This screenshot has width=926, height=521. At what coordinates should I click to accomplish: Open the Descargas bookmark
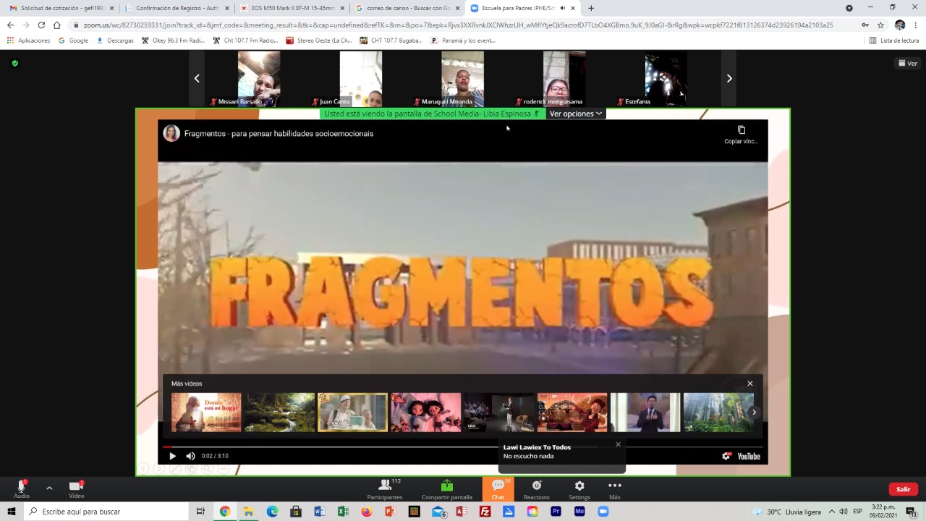pos(115,41)
